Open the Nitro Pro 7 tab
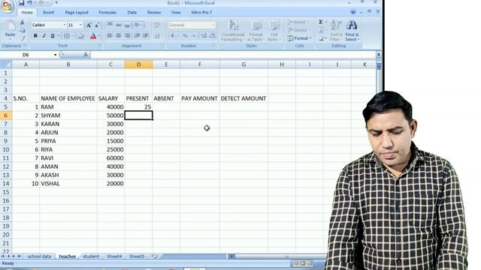The image size is (481, 270). (x=201, y=13)
